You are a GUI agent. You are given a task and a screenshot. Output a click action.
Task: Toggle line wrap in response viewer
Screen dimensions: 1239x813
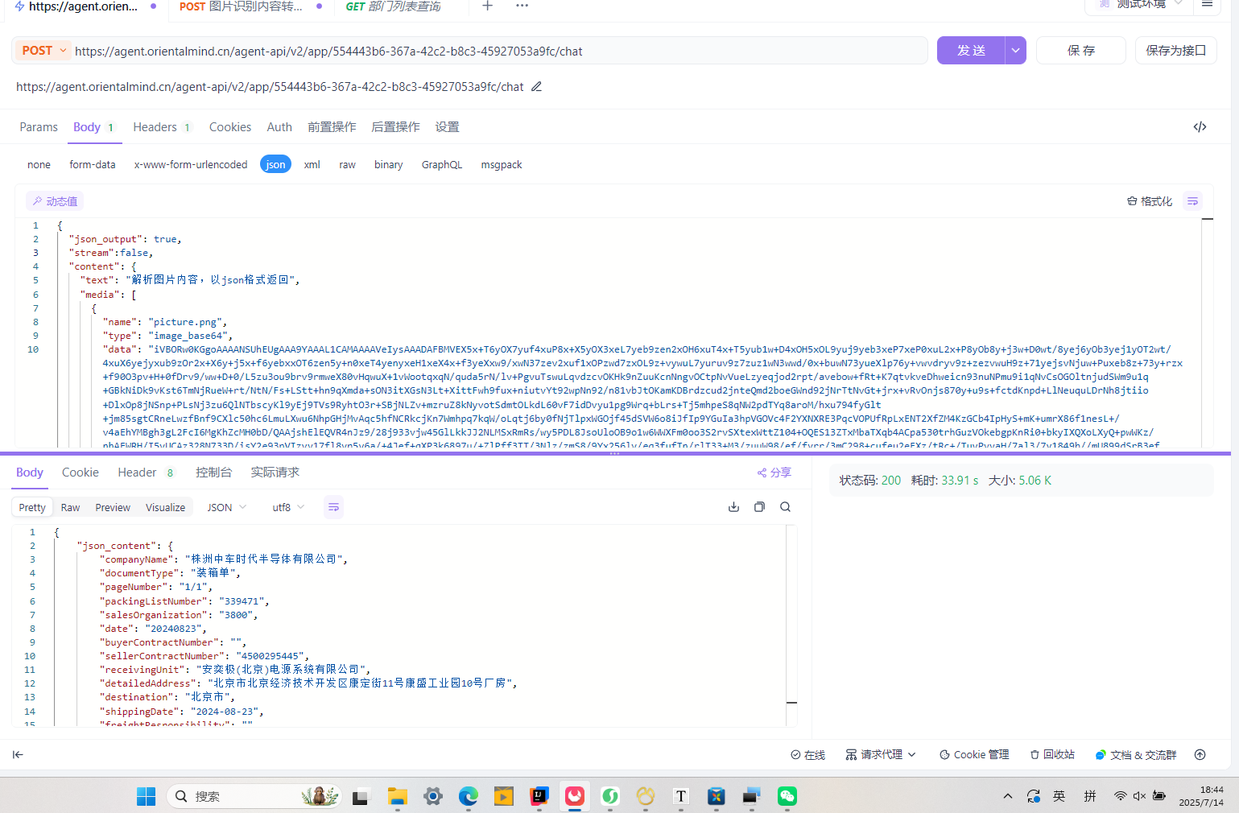(333, 507)
